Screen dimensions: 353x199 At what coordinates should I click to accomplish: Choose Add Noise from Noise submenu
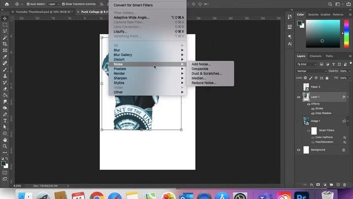pyautogui.click(x=201, y=64)
